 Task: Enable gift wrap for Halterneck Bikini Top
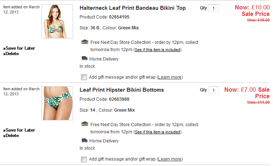pyautogui.click(x=84, y=77)
